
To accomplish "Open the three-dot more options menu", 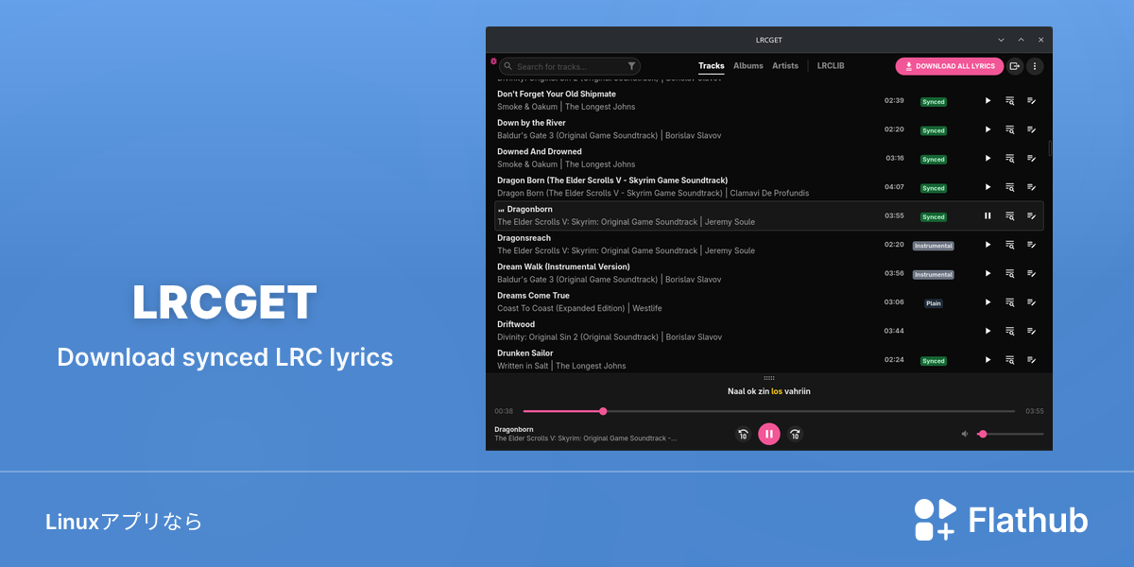I will 1035,66.
